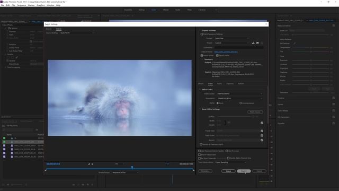Click the Match Source button
Screen dimensions: 339x191
[255, 112]
